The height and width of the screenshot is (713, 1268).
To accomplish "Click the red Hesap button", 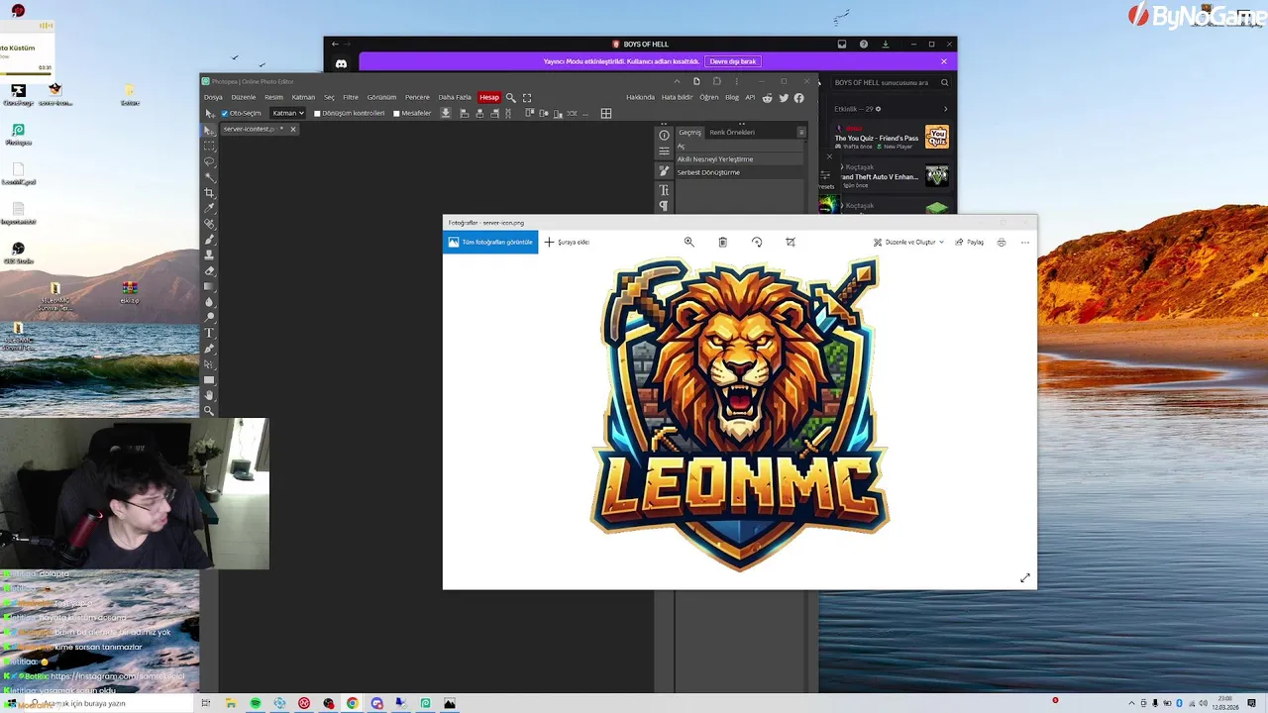I will pos(489,97).
